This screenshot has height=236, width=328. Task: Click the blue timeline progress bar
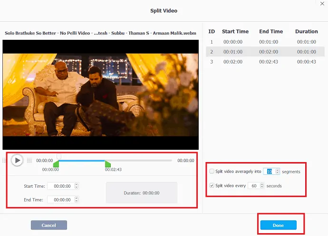coord(82,161)
